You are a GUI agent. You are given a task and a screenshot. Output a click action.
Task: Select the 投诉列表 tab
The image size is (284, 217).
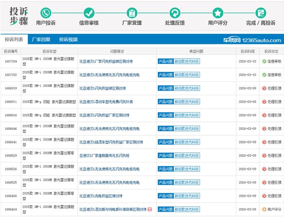(14, 39)
